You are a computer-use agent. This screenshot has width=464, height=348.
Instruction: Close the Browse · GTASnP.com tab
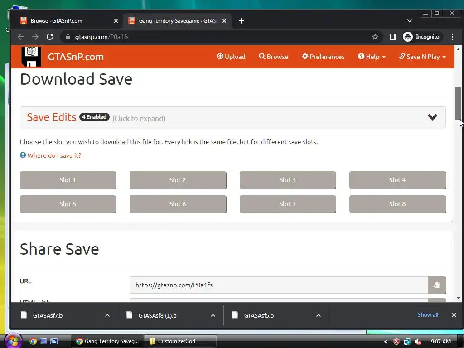[116, 21]
